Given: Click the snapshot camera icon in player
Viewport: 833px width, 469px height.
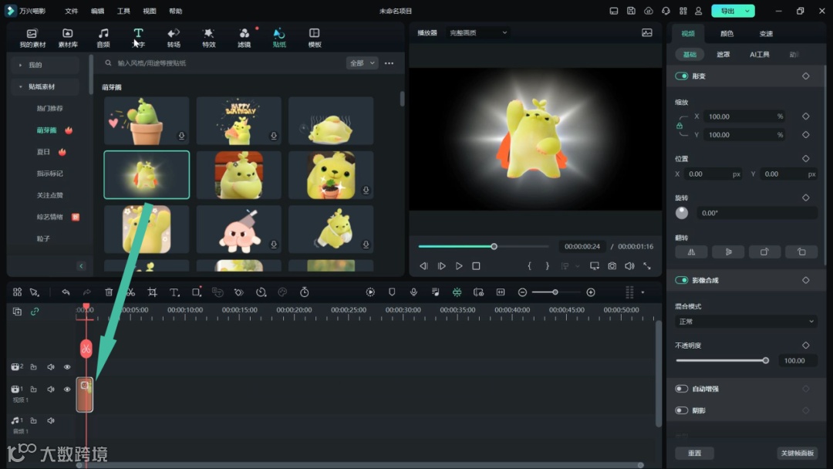Looking at the screenshot, I should click(x=612, y=265).
